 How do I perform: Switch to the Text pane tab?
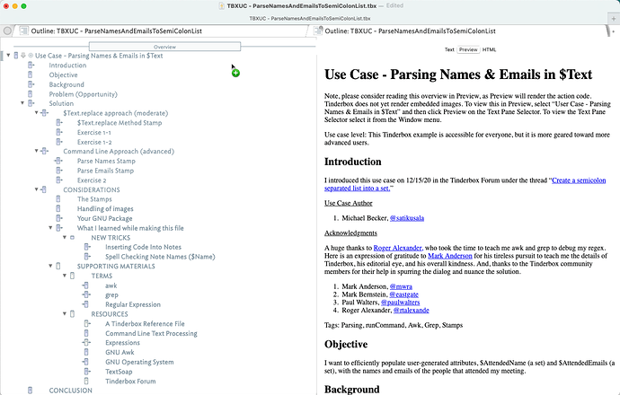click(449, 49)
